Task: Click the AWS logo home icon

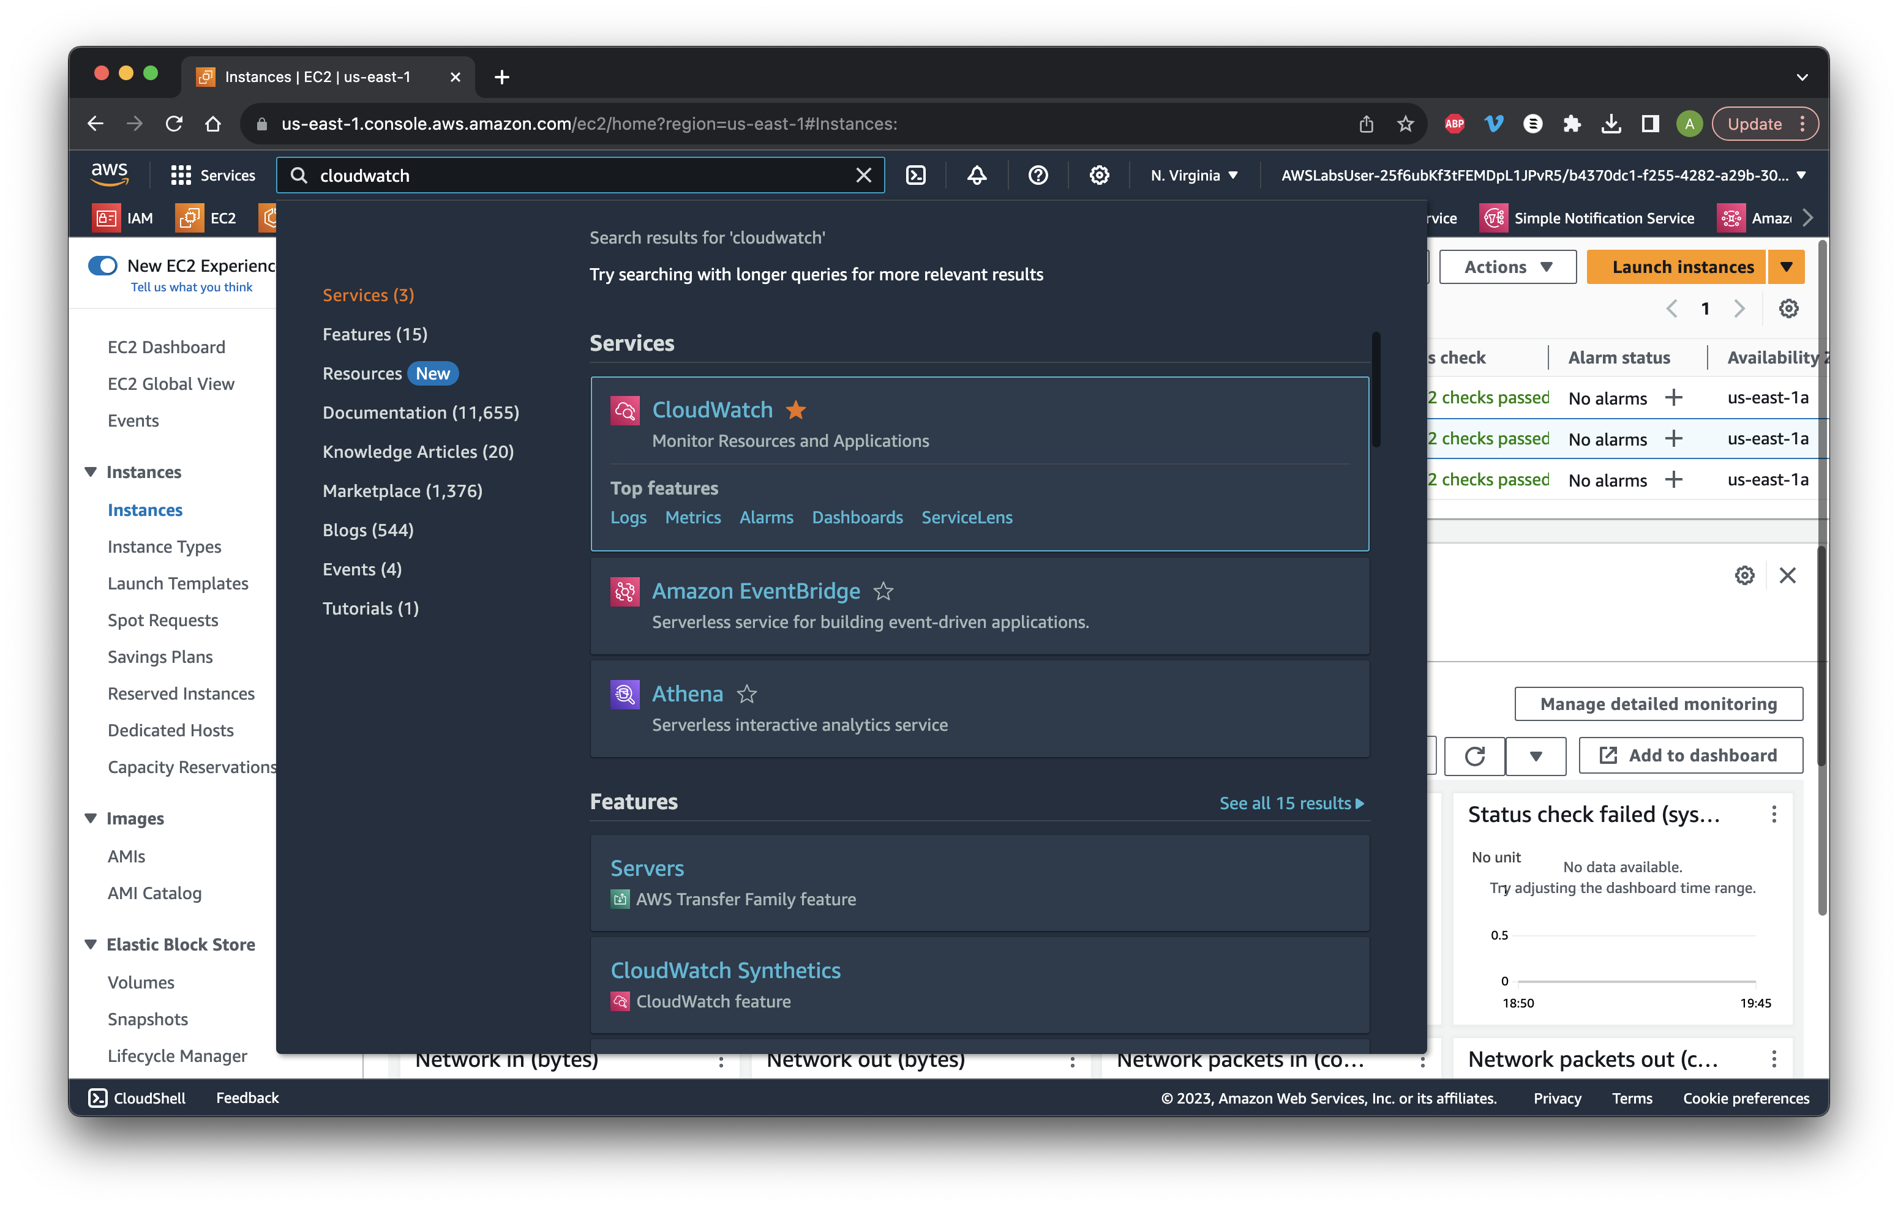Action: (110, 174)
